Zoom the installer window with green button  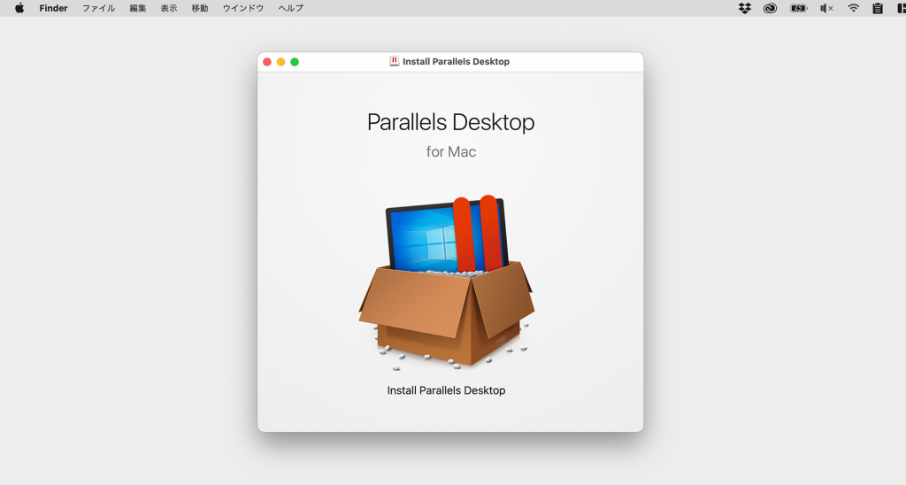295,62
